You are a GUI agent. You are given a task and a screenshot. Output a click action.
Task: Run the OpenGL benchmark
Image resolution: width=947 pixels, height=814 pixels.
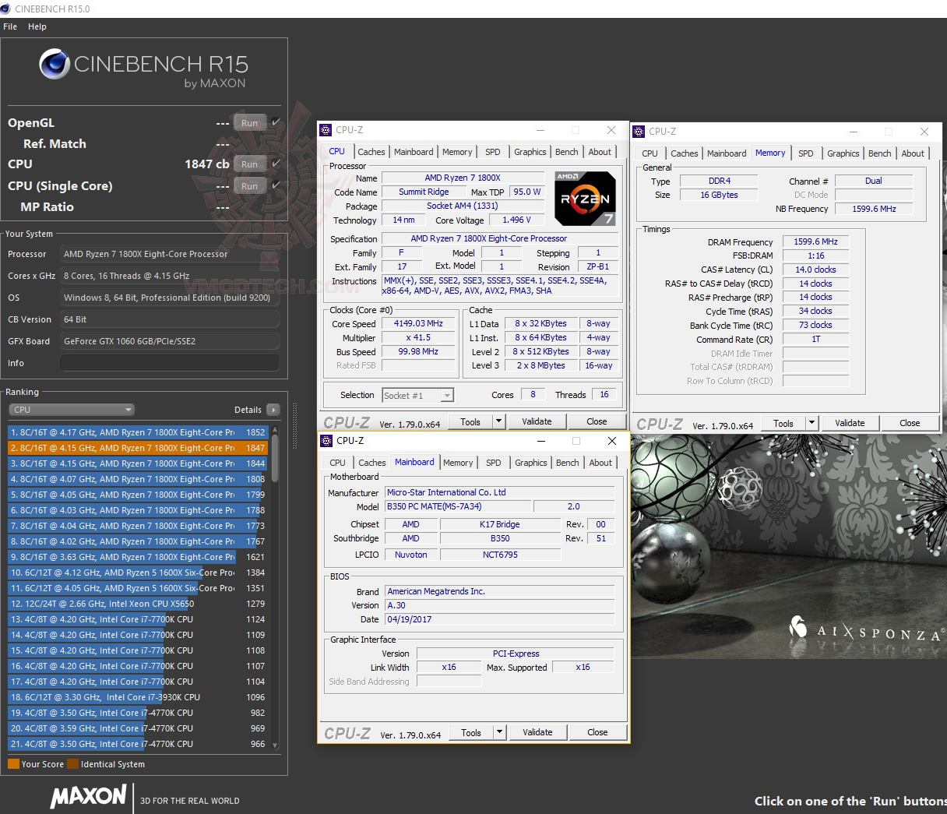249,122
